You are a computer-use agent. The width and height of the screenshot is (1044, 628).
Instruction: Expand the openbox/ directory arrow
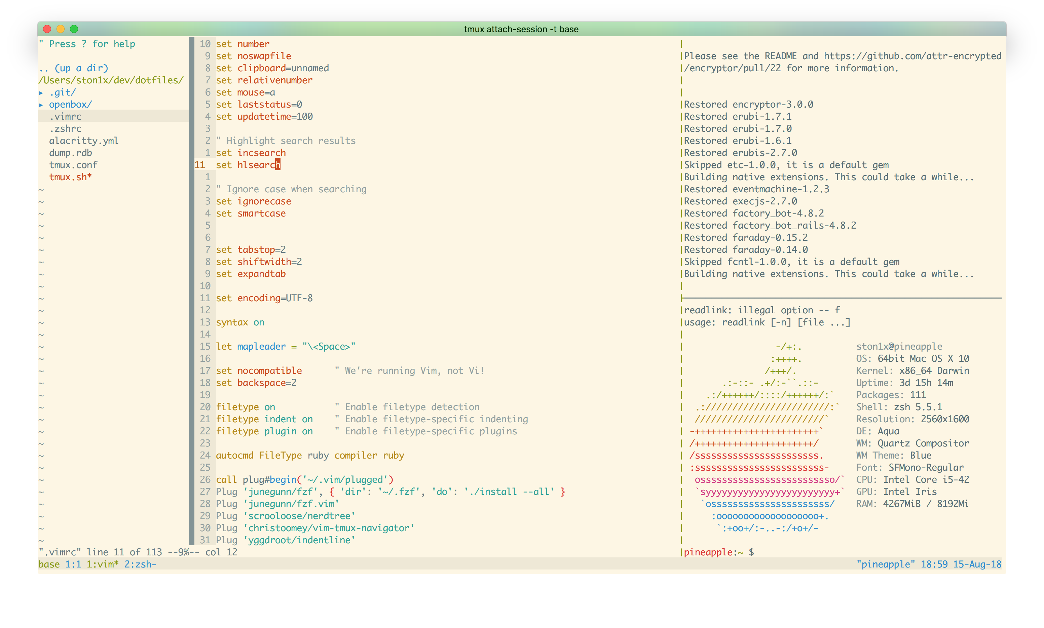click(x=41, y=105)
